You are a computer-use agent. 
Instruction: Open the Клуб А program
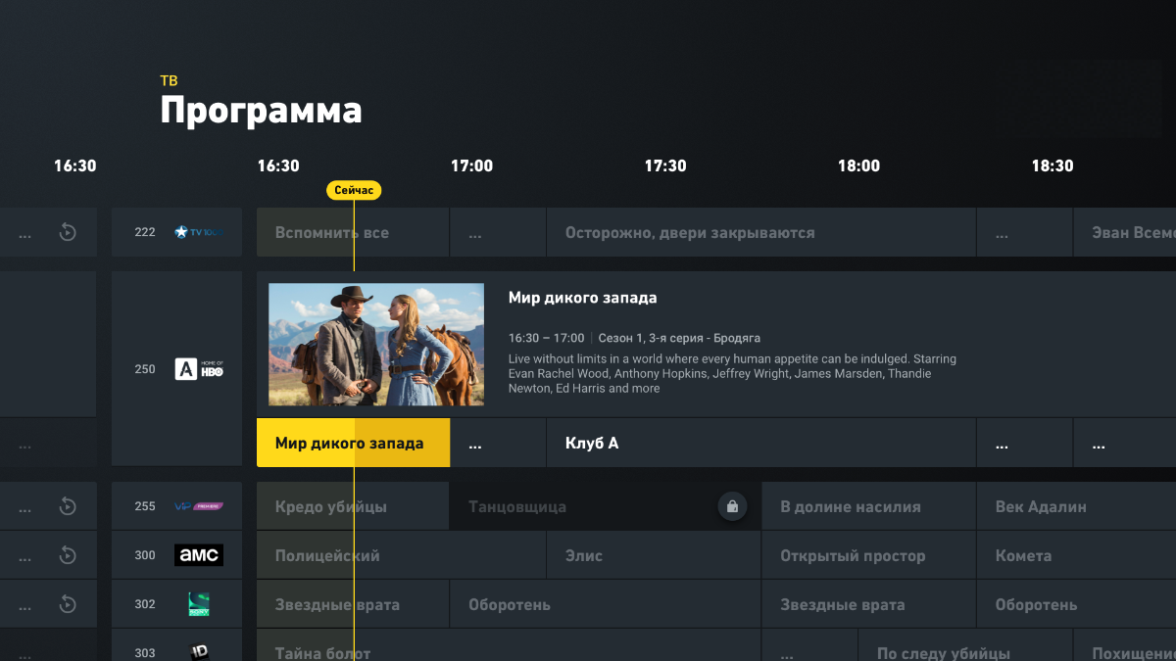tap(761, 443)
